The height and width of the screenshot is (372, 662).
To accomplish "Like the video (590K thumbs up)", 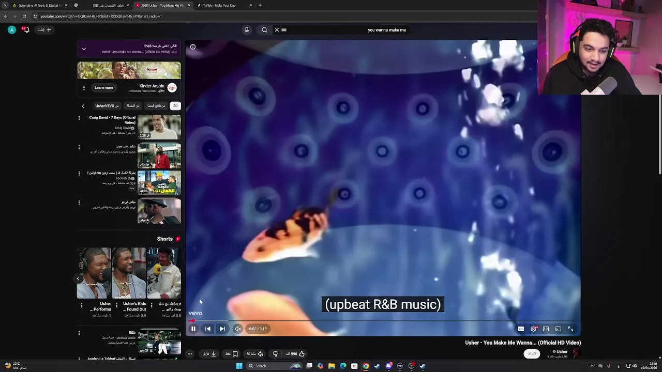I will (x=295, y=354).
